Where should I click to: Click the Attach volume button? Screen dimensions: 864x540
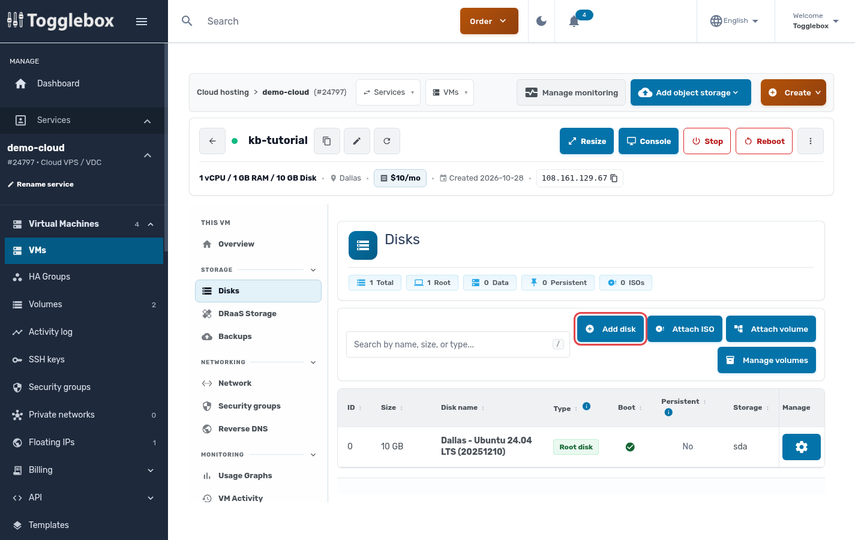pos(771,329)
